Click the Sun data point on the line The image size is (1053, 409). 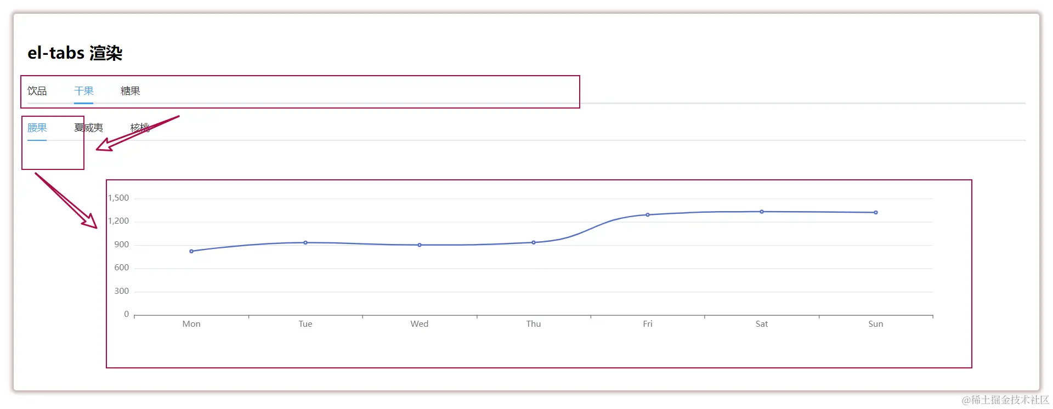(876, 212)
